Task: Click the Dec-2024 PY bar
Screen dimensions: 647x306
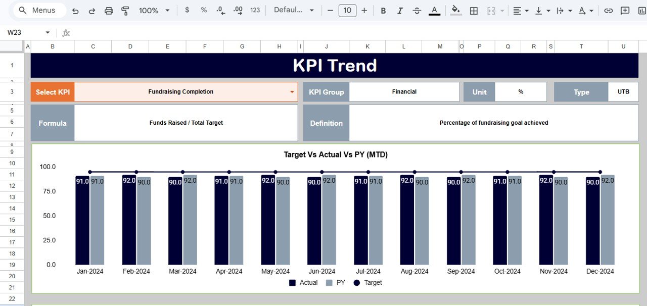Action: pos(608,220)
